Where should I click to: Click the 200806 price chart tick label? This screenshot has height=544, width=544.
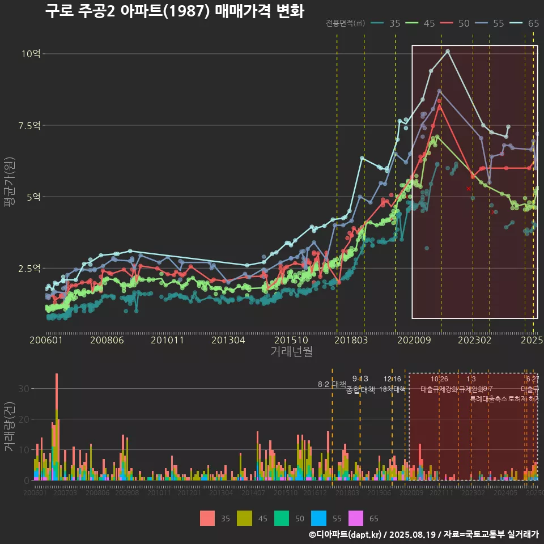click(107, 340)
